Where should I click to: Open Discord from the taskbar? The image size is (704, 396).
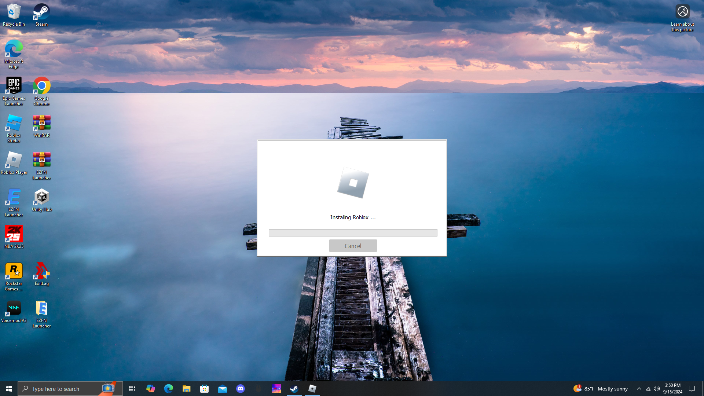click(241, 389)
